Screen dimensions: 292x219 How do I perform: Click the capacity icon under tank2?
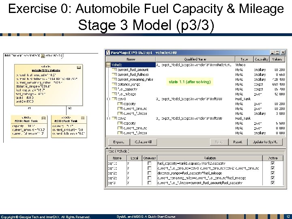(120, 123)
